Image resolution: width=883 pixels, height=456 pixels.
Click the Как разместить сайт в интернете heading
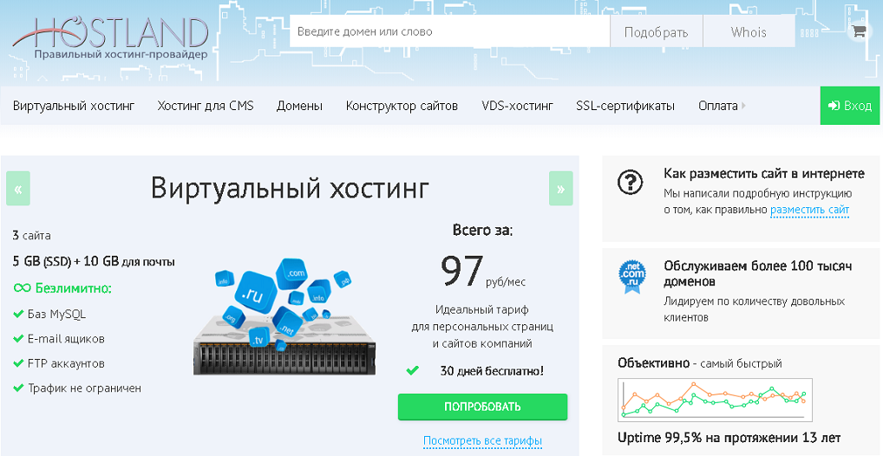click(x=764, y=173)
